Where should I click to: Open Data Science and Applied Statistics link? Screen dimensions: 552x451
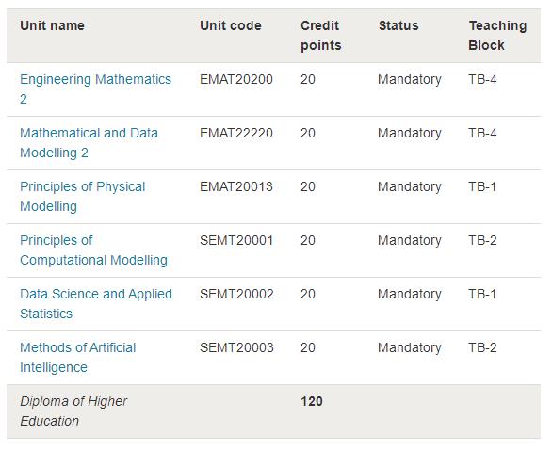tap(96, 303)
